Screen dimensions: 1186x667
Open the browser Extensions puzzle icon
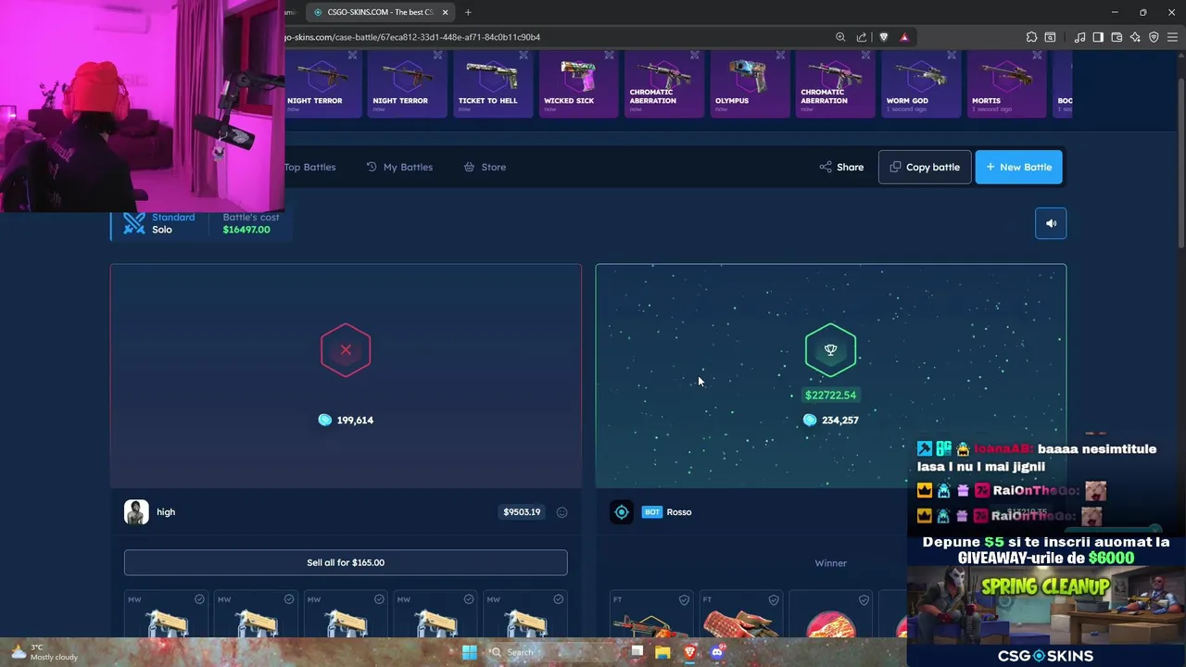tap(1031, 37)
